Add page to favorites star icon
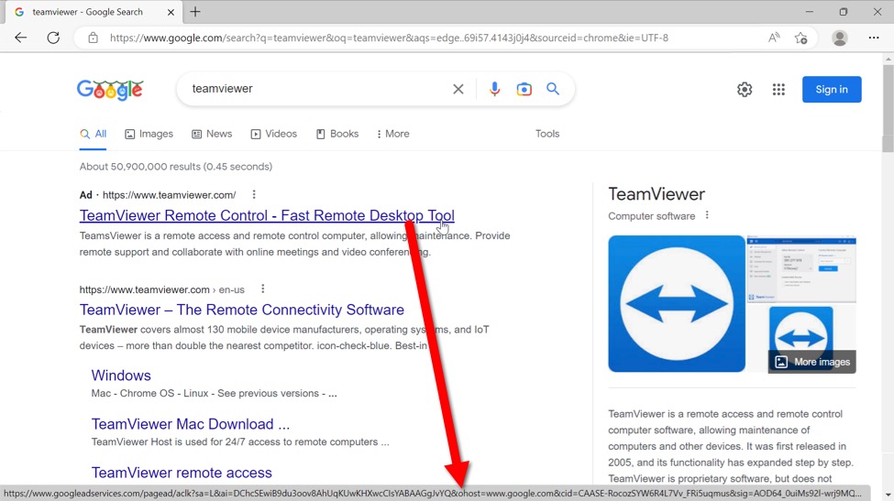The image size is (894, 501). tap(800, 38)
